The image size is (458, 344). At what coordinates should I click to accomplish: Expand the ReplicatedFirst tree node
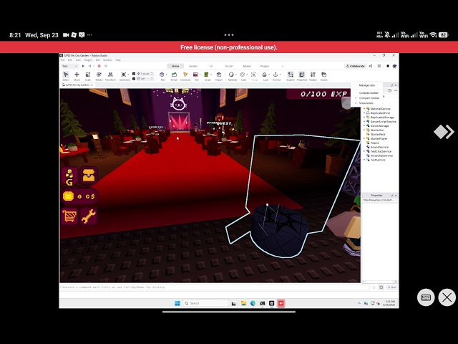[x=364, y=113]
